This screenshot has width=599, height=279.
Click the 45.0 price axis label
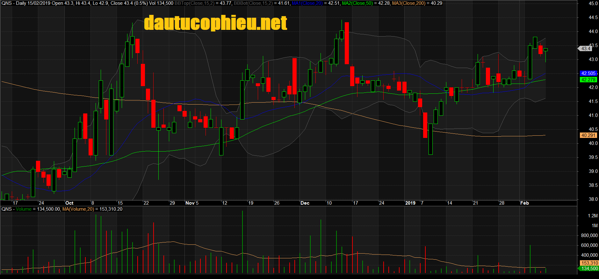pyautogui.click(x=593, y=3)
